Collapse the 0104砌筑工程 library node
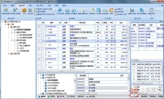Screen dimensions: 164x99 (41, 78)
